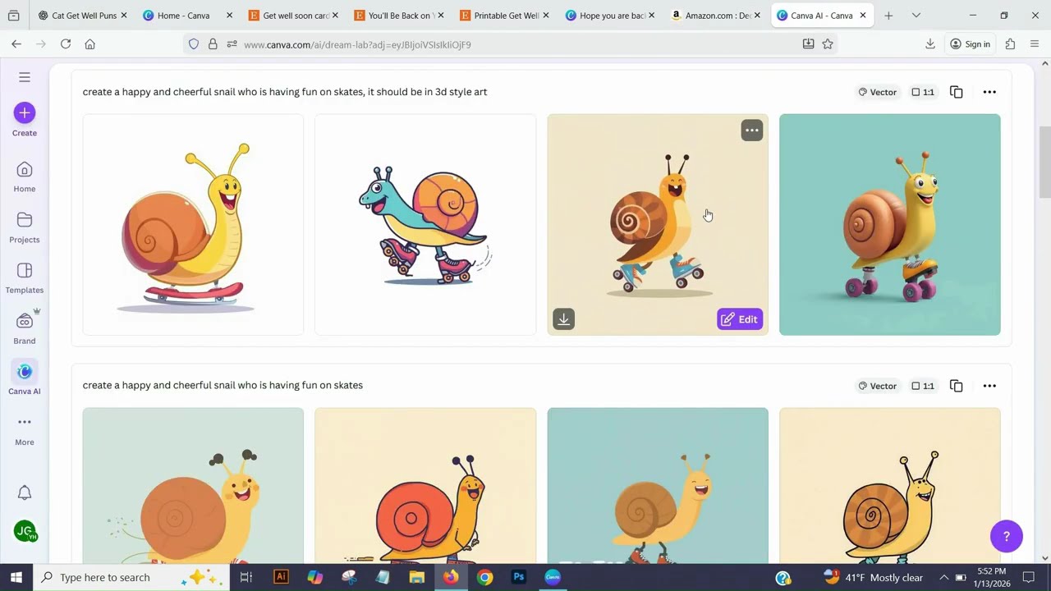Copy the 3d style snail prompt
Screen dimensions: 1051x591
click(x=956, y=92)
